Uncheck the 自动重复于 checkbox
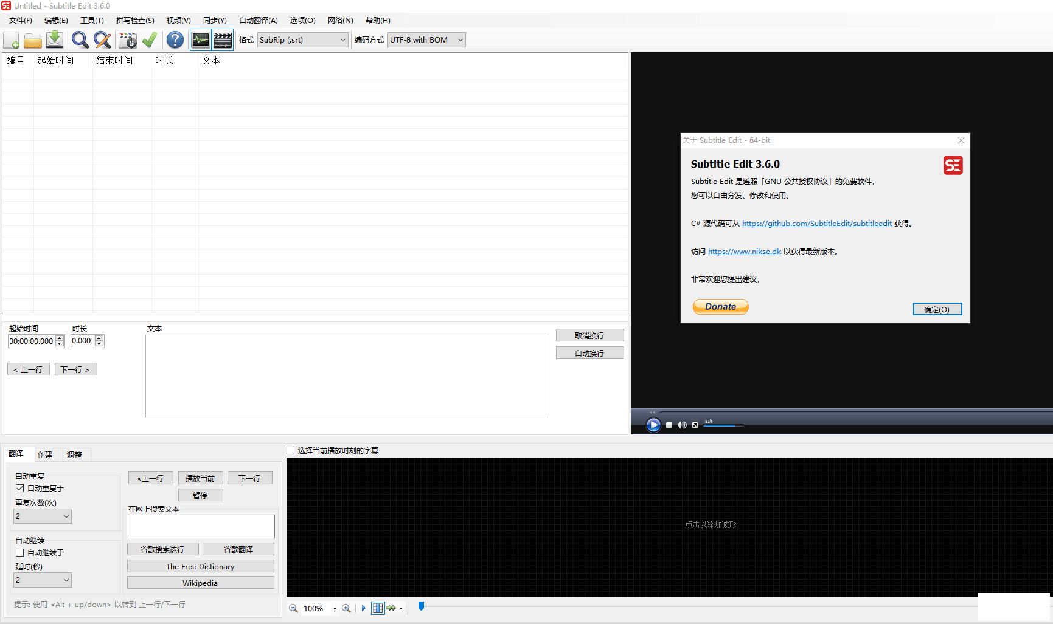Viewport: 1053px width, 624px height. pyautogui.click(x=20, y=488)
